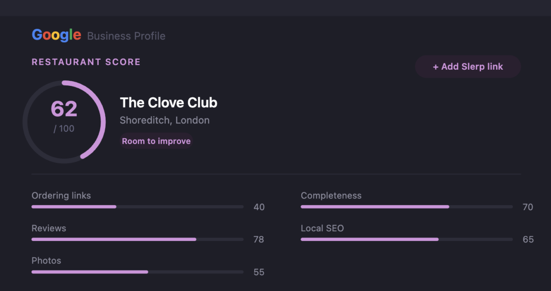Click the Local SEO progress bar
This screenshot has height=291, width=551.
[x=406, y=239]
